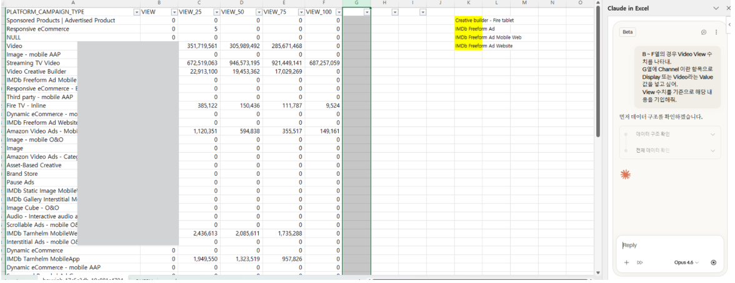Screen dimensions: 735x283
Task: Select the 22,913,100 value cell
Action: pos(199,72)
